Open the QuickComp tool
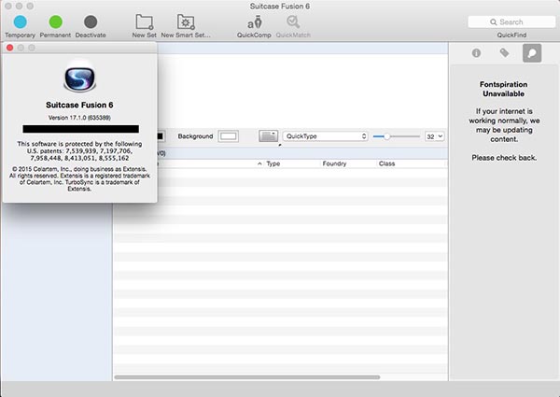This screenshot has height=397, width=560. pyautogui.click(x=253, y=21)
